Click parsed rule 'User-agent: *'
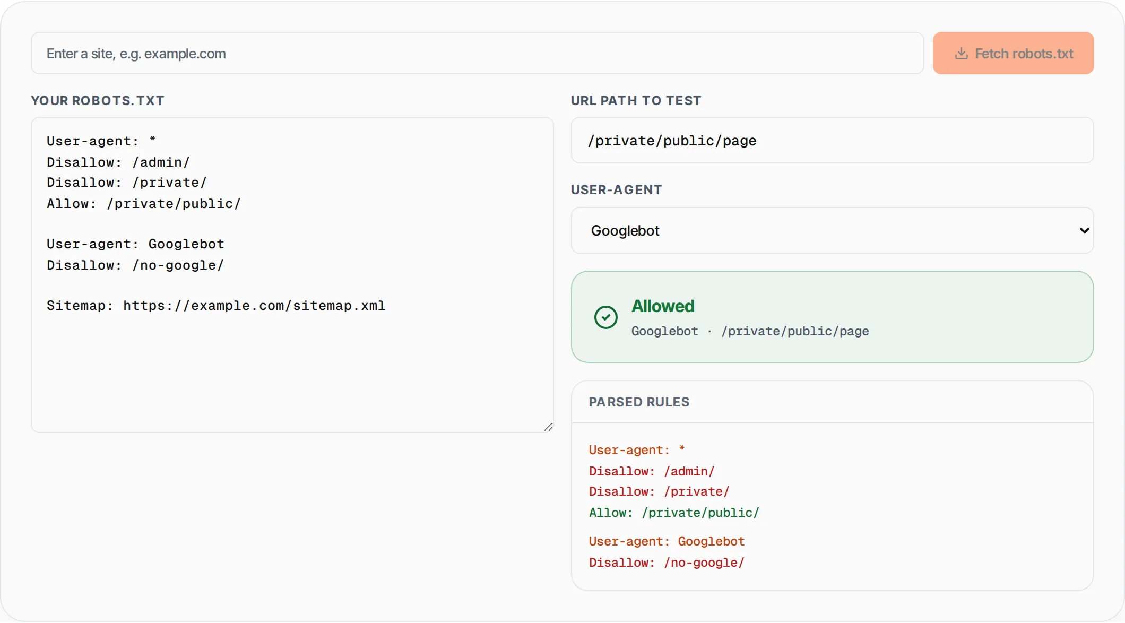This screenshot has width=1125, height=623. click(637, 450)
